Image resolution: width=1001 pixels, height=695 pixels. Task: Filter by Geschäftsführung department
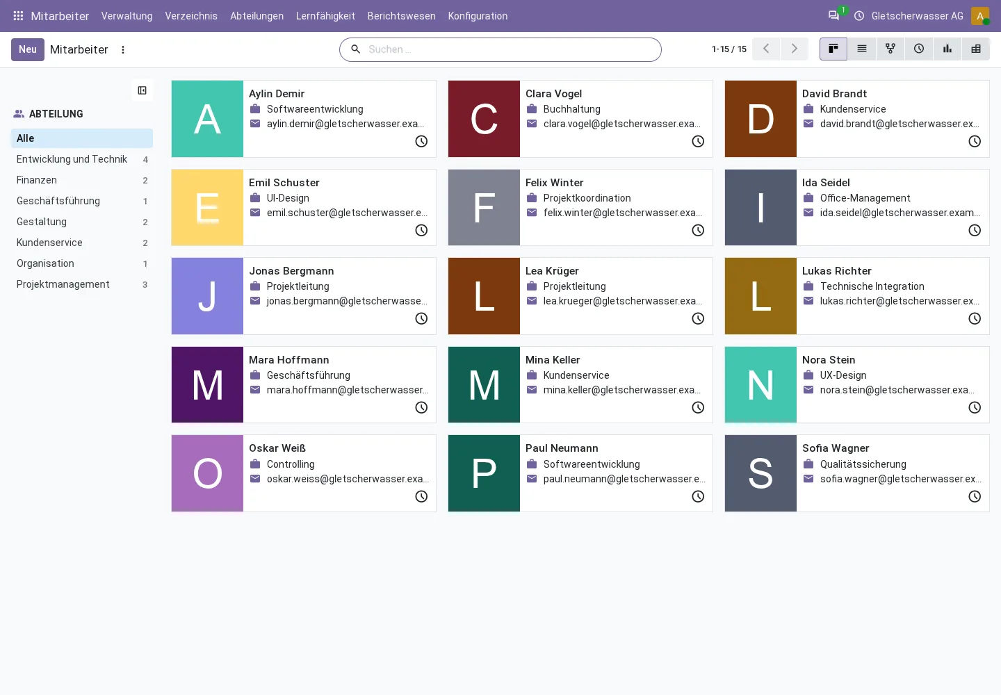pos(82,201)
